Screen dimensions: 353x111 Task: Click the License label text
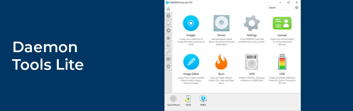[282, 35]
